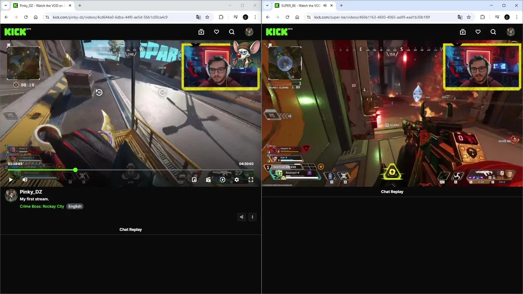Go back in SUPER_BE browser window
The height and width of the screenshot is (294, 523).
268,17
